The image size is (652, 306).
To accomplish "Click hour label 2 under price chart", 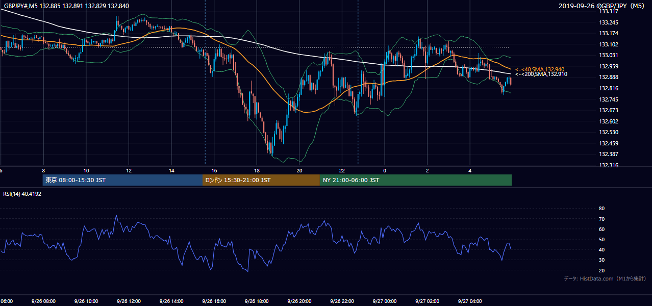I will coord(428,171).
